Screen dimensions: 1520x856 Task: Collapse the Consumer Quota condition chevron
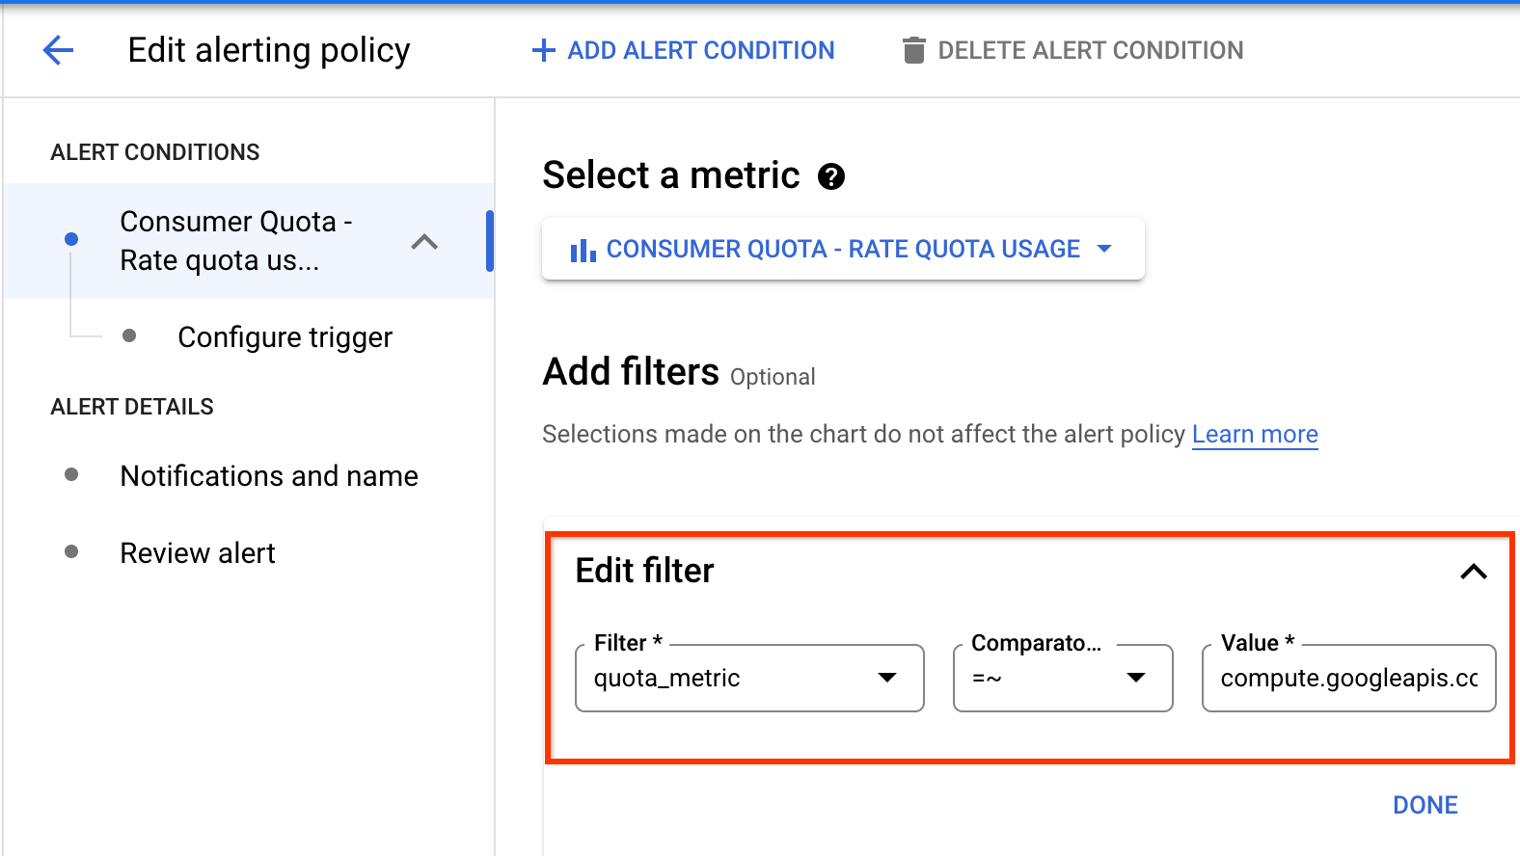pyautogui.click(x=424, y=242)
